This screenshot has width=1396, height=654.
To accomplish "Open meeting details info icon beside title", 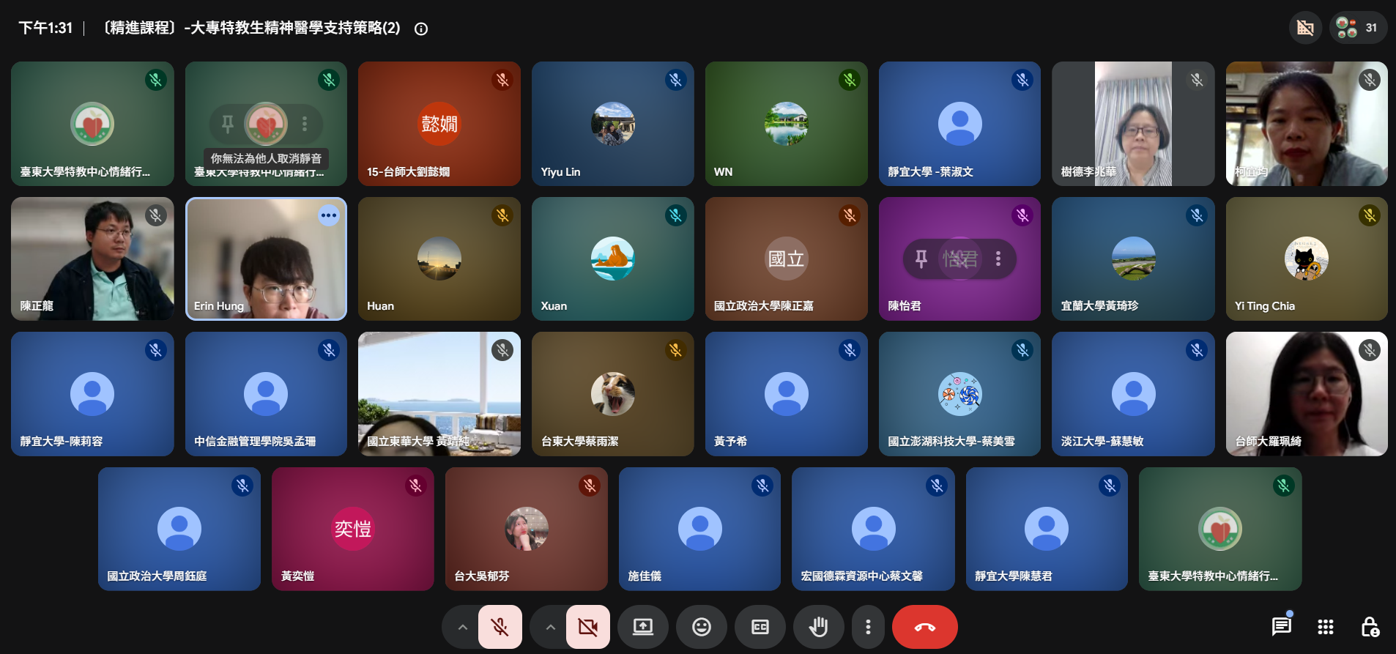I will click(421, 29).
